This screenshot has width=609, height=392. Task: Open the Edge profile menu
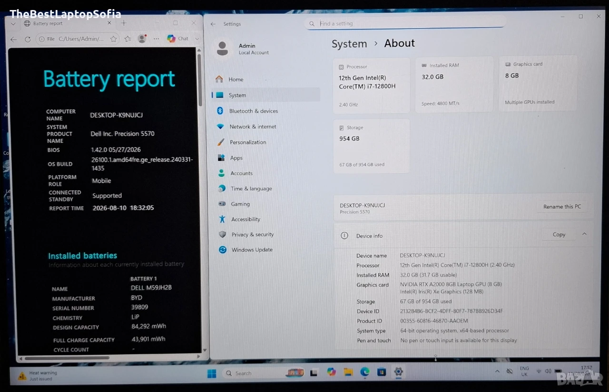142,39
